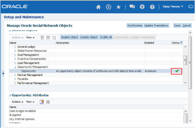Viewport: 195px width, 128px height.
Task: Click the Oracle logo
Action: pyautogui.click(x=15, y=6)
